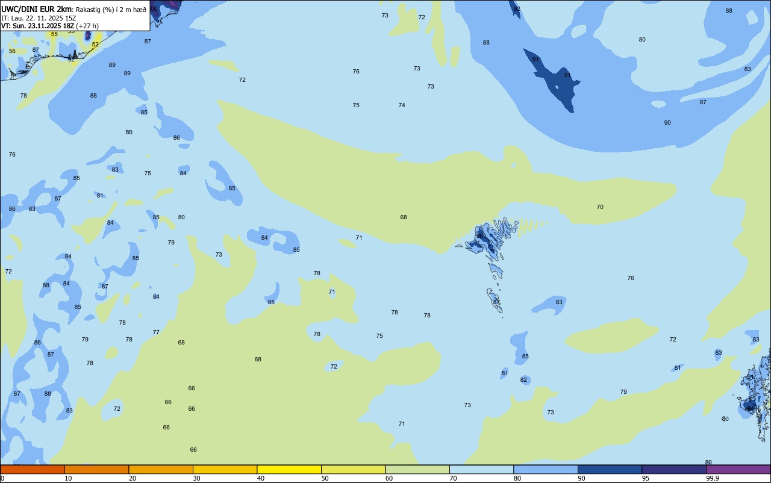Select the pale yellow 50–60 legend swatch
This screenshot has width=771, height=483.
point(353,469)
